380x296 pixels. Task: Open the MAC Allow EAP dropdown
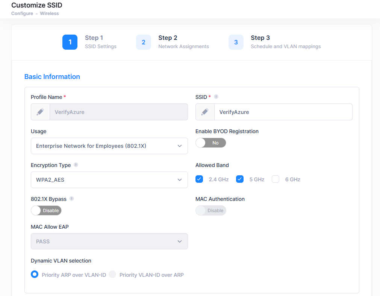pyautogui.click(x=109, y=241)
